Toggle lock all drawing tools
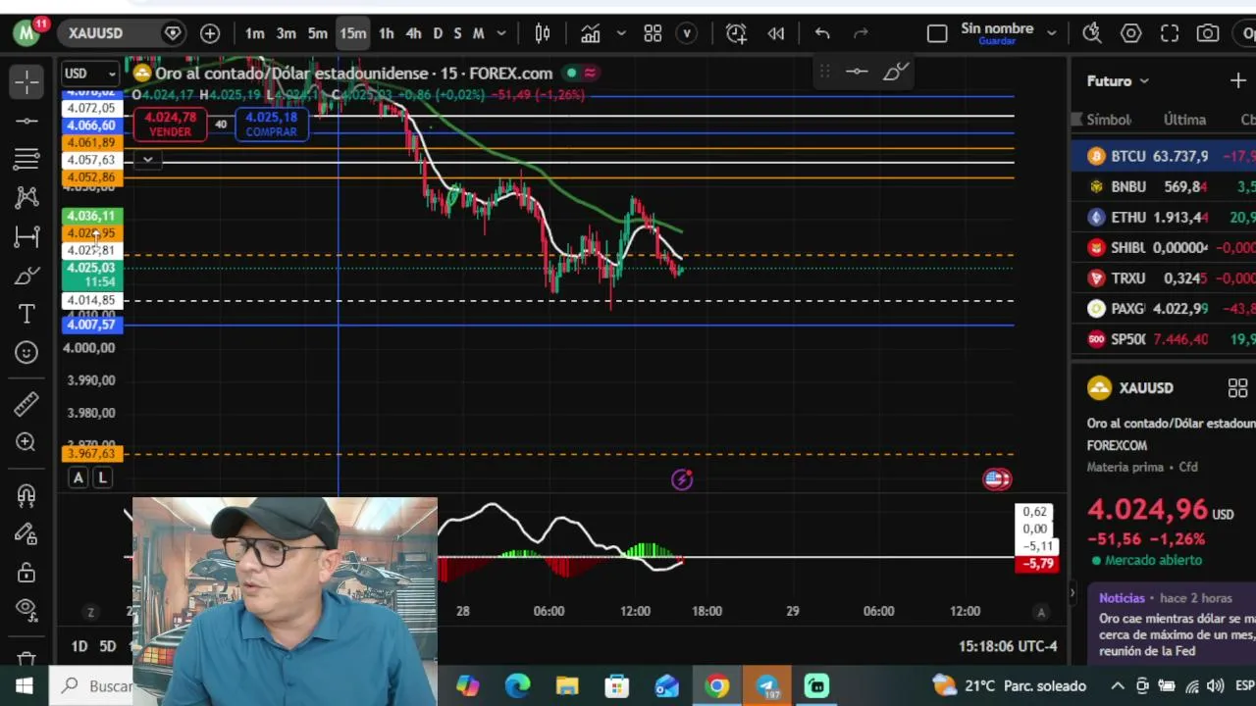The image size is (1256, 706). point(26,572)
